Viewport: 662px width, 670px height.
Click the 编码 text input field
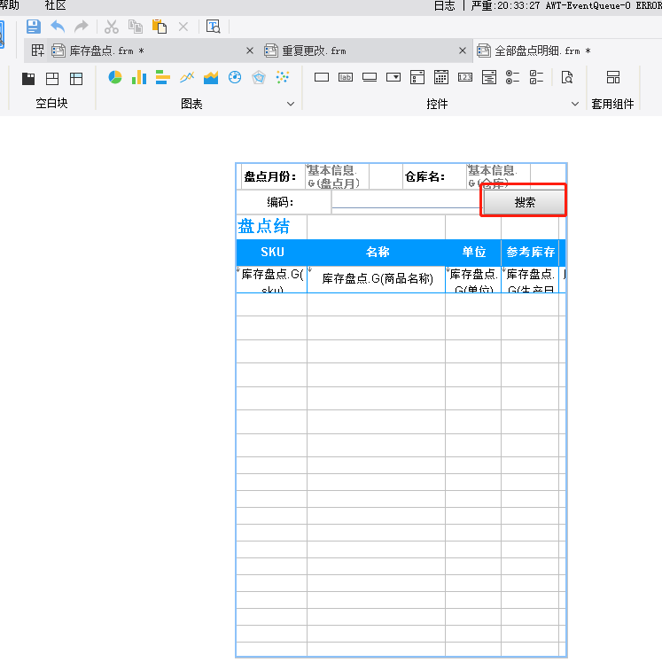pyautogui.click(x=406, y=202)
